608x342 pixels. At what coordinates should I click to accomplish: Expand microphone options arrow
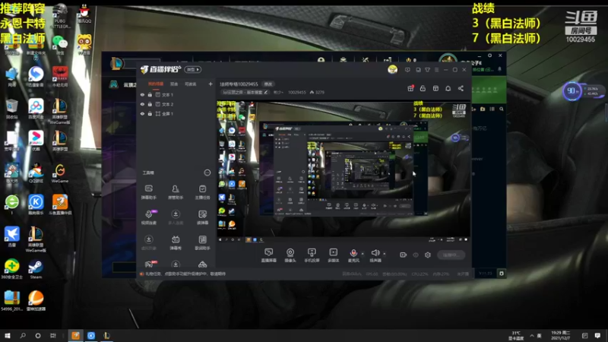(x=363, y=254)
